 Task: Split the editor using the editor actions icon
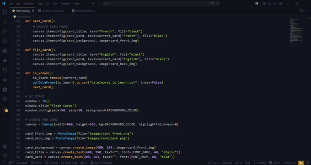(x=301, y=11)
